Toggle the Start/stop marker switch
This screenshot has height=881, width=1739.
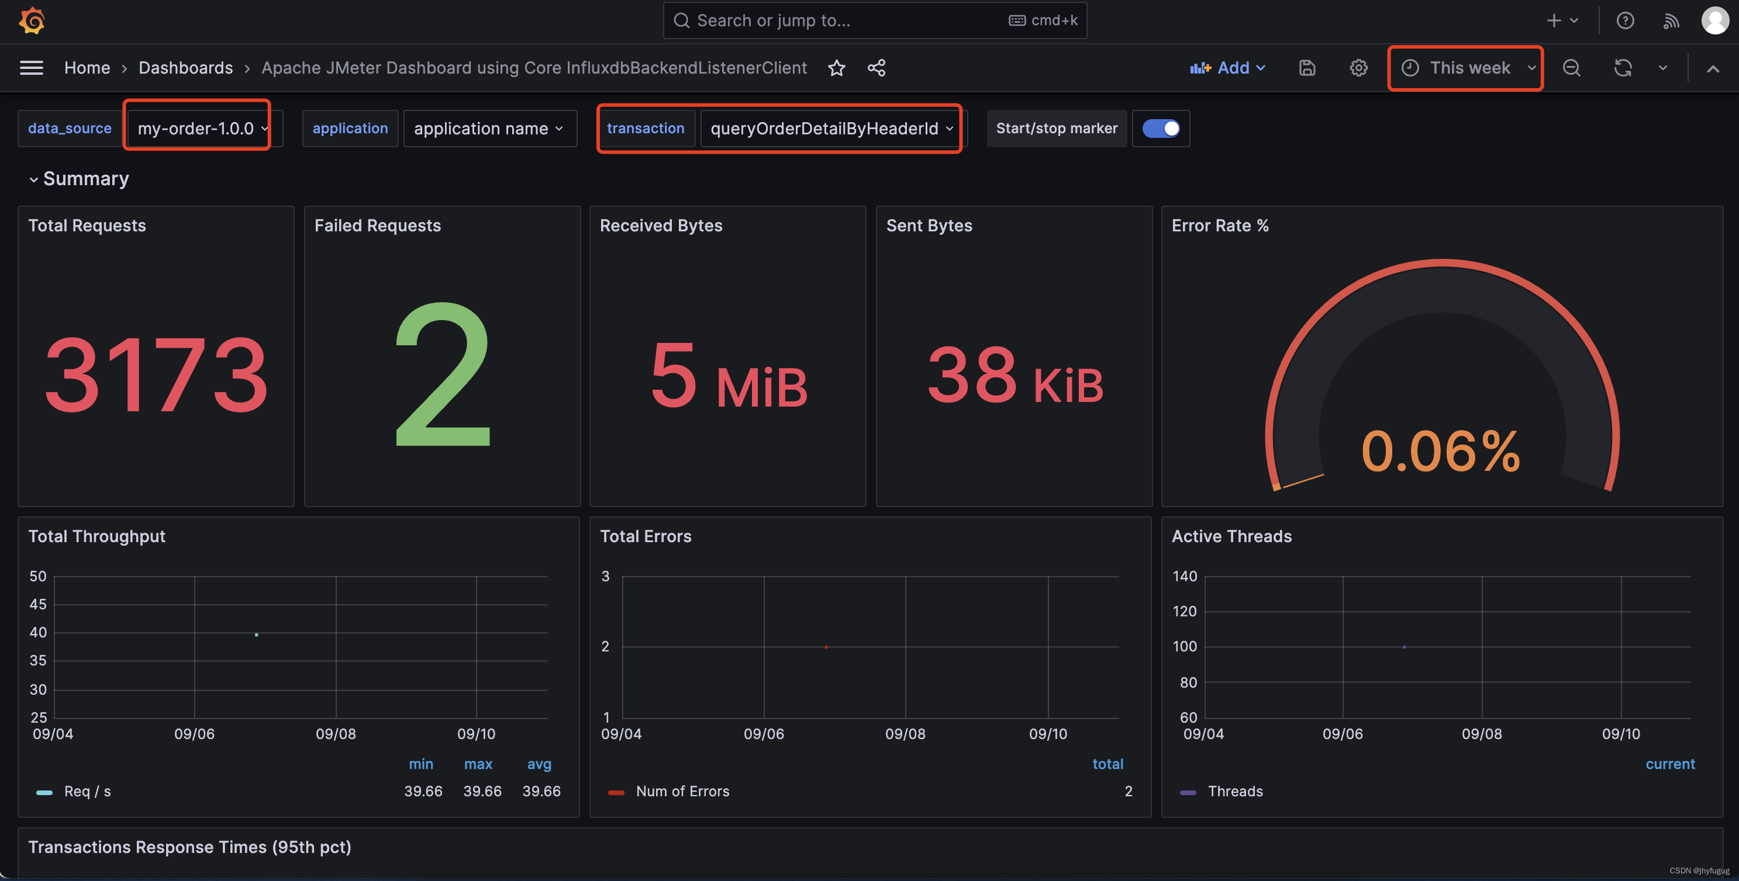pos(1161,128)
